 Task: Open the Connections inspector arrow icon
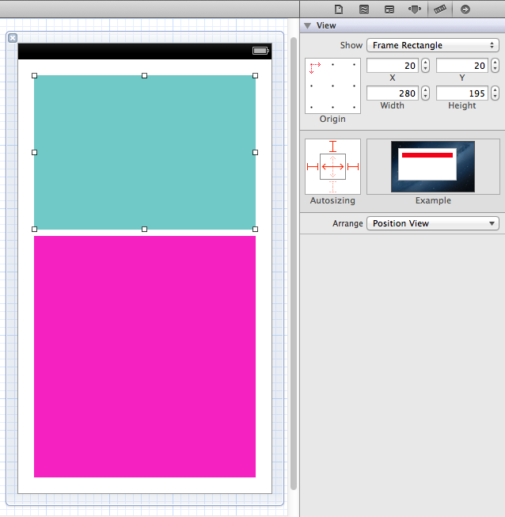coord(465,10)
